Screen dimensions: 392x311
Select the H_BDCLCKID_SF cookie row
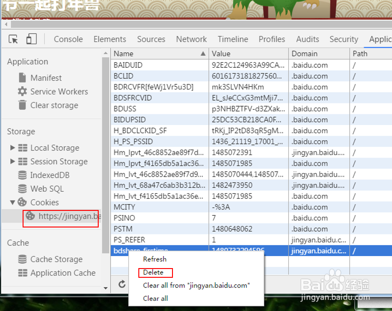pyautogui.click(x=251, y=131)
